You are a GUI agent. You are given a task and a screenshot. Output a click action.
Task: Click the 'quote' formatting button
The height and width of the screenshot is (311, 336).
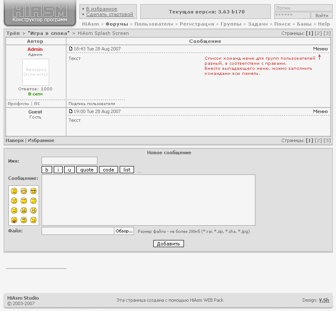tap(87, 170)
